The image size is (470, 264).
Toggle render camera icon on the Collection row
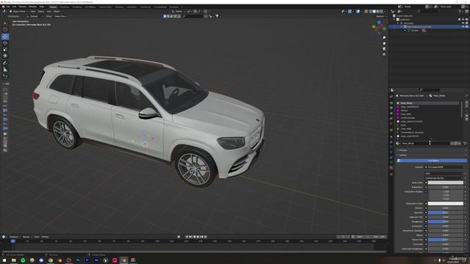pos(467,20)
